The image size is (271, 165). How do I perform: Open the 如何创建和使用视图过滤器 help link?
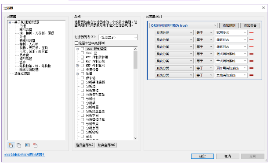(25, 155)
